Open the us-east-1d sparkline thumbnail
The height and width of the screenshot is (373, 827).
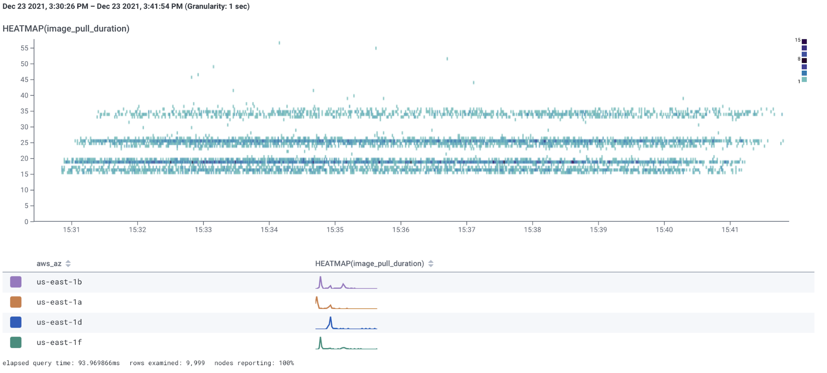pyautogui.click(x=346, y=323)
